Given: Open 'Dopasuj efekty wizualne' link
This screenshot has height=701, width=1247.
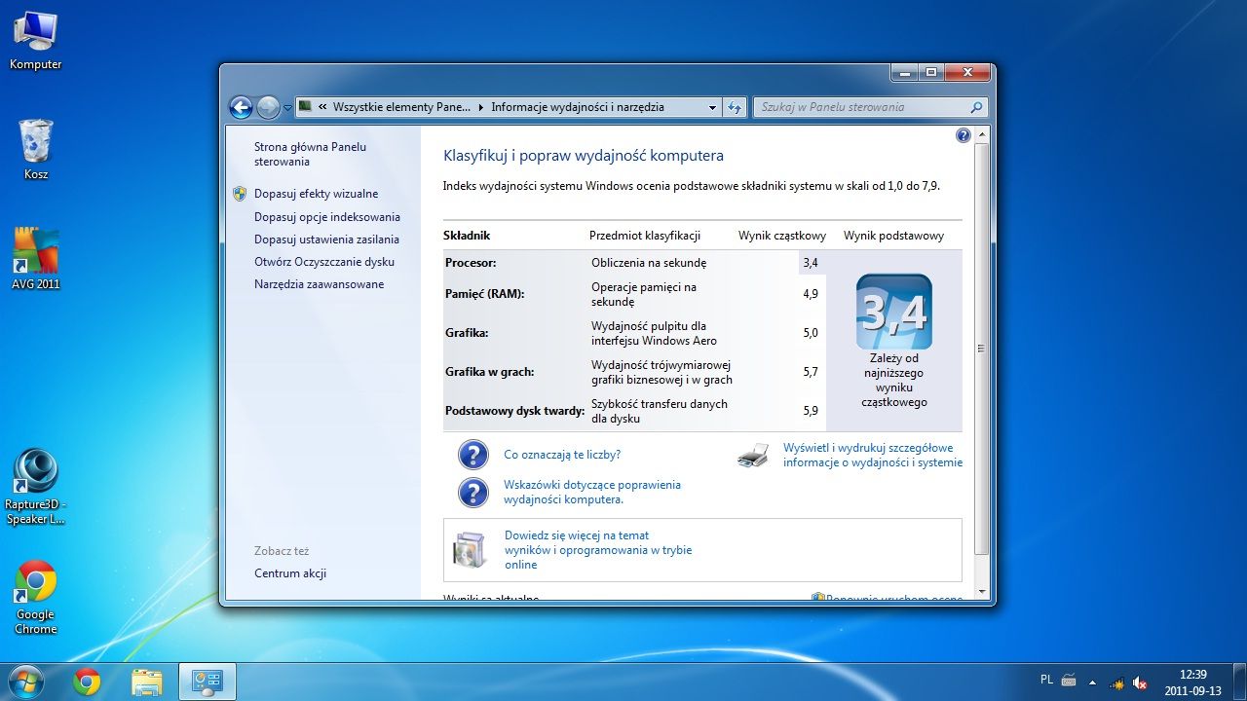Looking at the screenshot, I should point(316,194).
